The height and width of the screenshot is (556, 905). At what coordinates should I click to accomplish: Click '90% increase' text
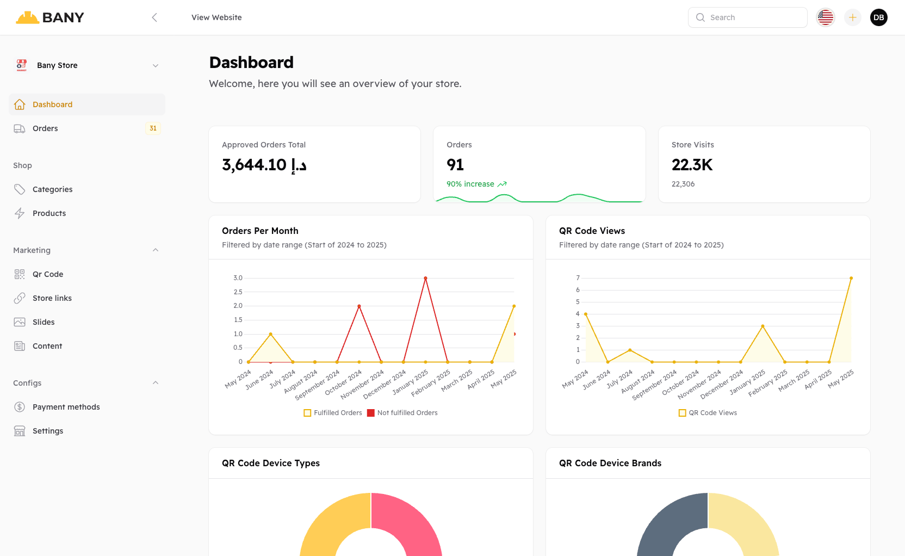click(470, 184)
